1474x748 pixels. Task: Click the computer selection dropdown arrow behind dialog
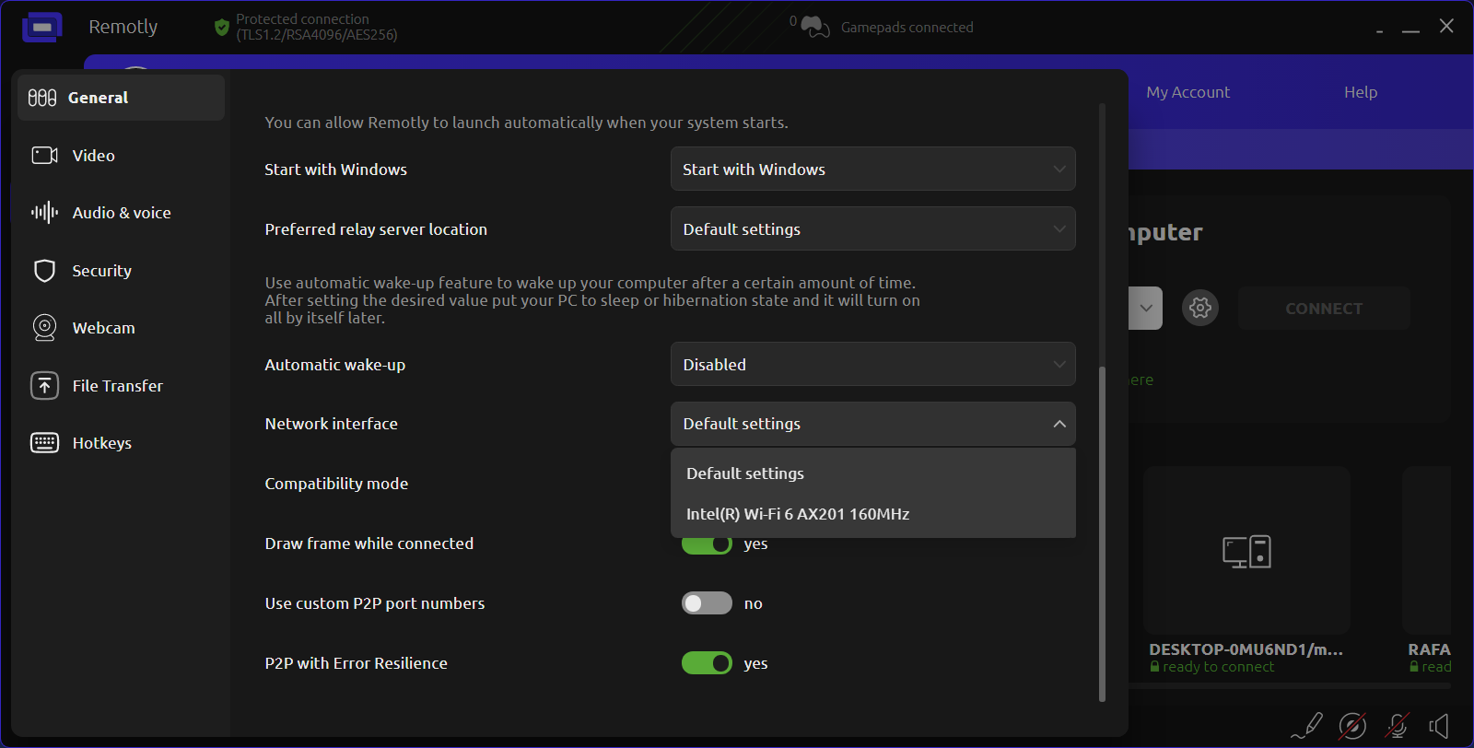(x=1146, y=308)
